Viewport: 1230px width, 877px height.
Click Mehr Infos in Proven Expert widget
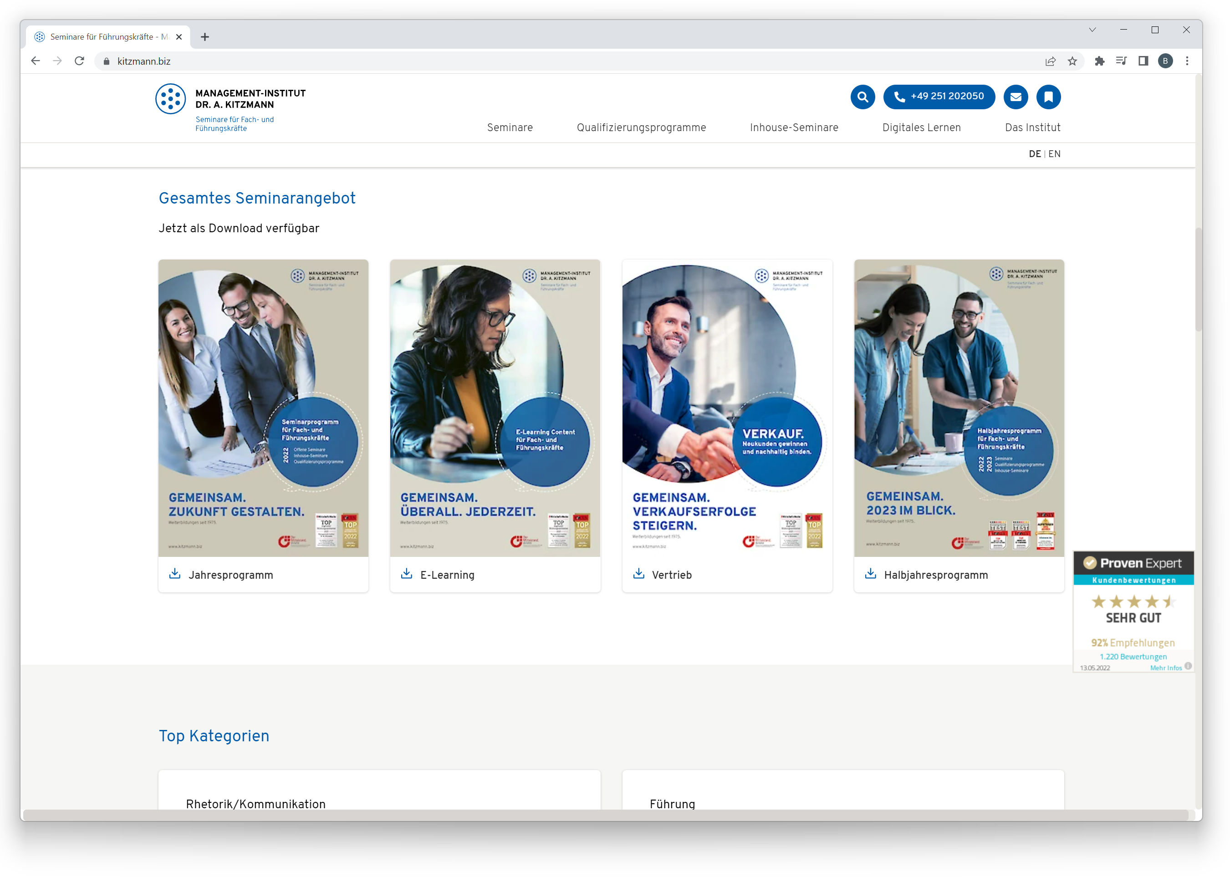[1165, 668]
